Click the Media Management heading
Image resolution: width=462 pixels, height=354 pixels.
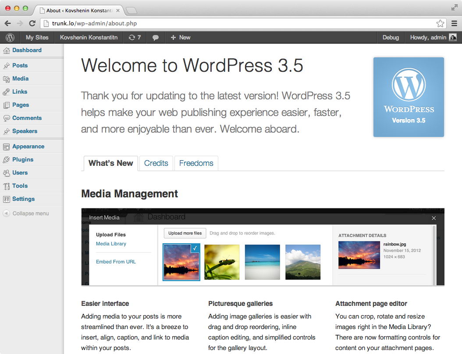point(130,194)
